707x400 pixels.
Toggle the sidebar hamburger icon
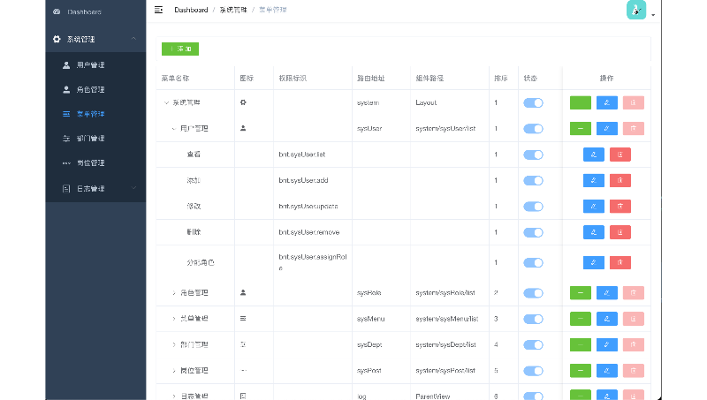tap(158, 10)
